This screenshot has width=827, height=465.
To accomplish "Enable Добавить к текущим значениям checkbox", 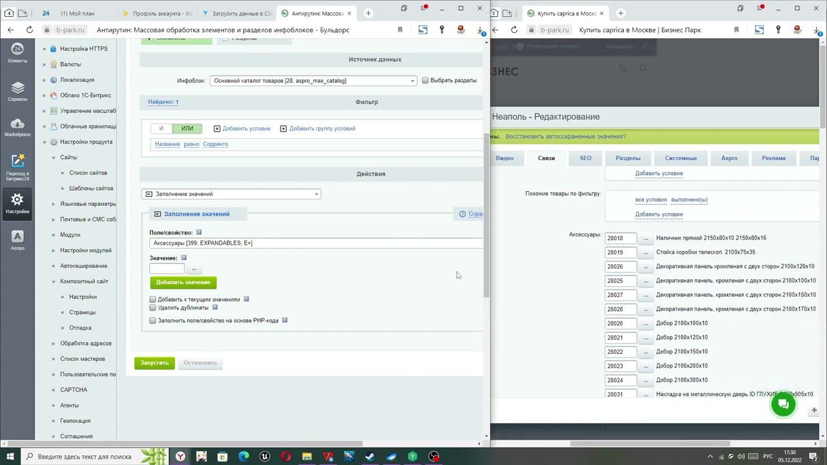I will (x=152, y=300).
